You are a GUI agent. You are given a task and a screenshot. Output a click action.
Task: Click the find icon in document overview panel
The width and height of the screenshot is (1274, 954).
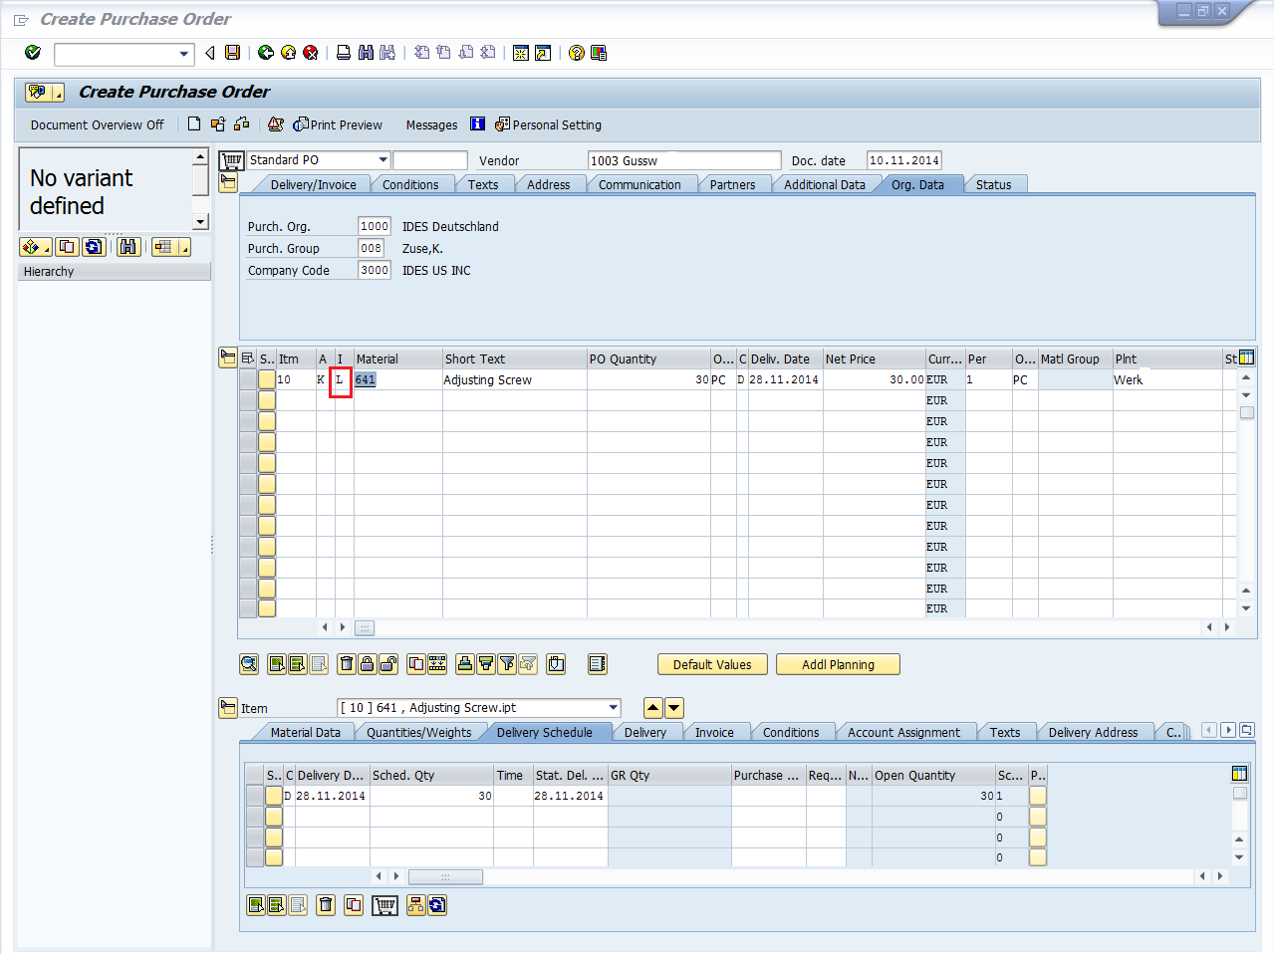(x=128, y=247)
